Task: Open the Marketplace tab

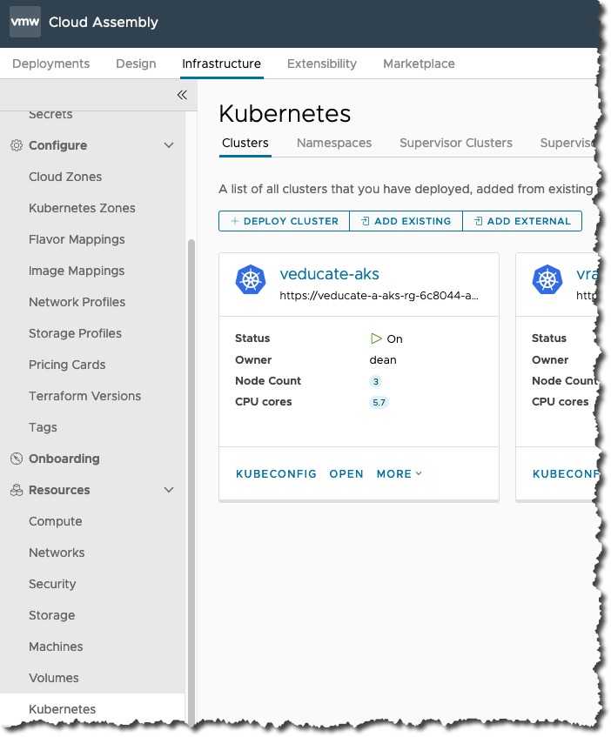Action: coord(419,64)
